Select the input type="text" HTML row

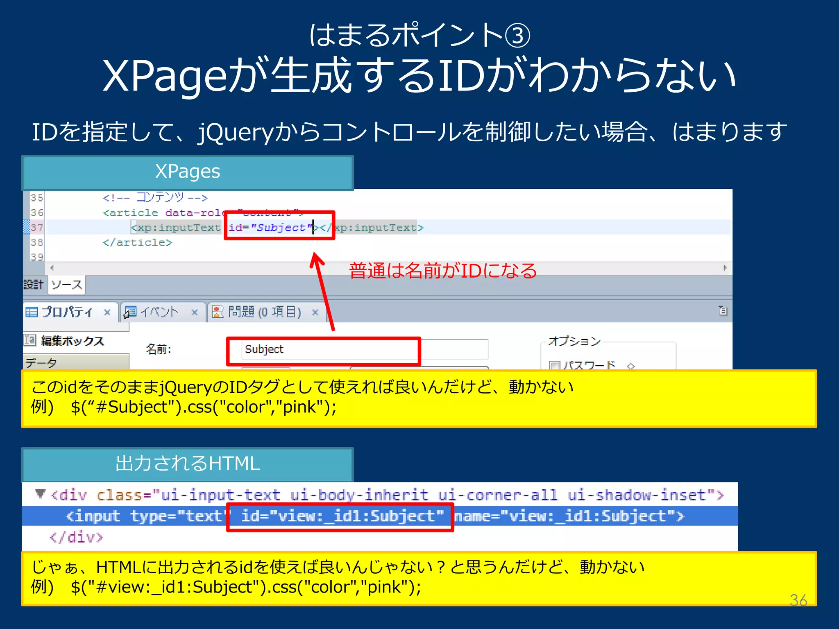point(380,516)
